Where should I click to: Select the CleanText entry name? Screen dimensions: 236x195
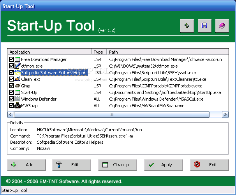point(30,79)
